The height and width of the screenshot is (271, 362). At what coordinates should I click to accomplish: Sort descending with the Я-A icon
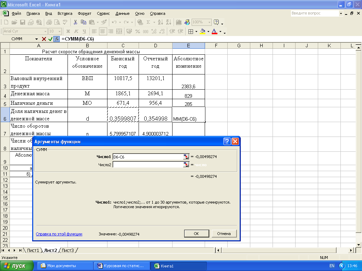click(169, 22)
